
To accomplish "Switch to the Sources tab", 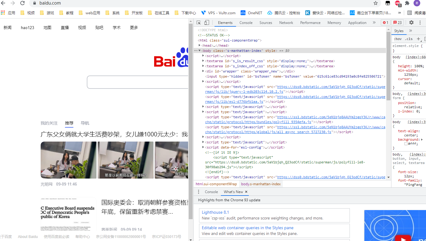I will 266,23.
